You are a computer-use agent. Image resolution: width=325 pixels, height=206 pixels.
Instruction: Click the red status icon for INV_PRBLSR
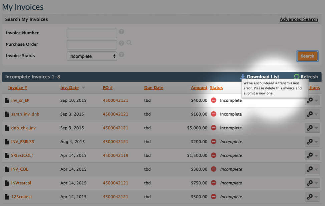point(214,141)
